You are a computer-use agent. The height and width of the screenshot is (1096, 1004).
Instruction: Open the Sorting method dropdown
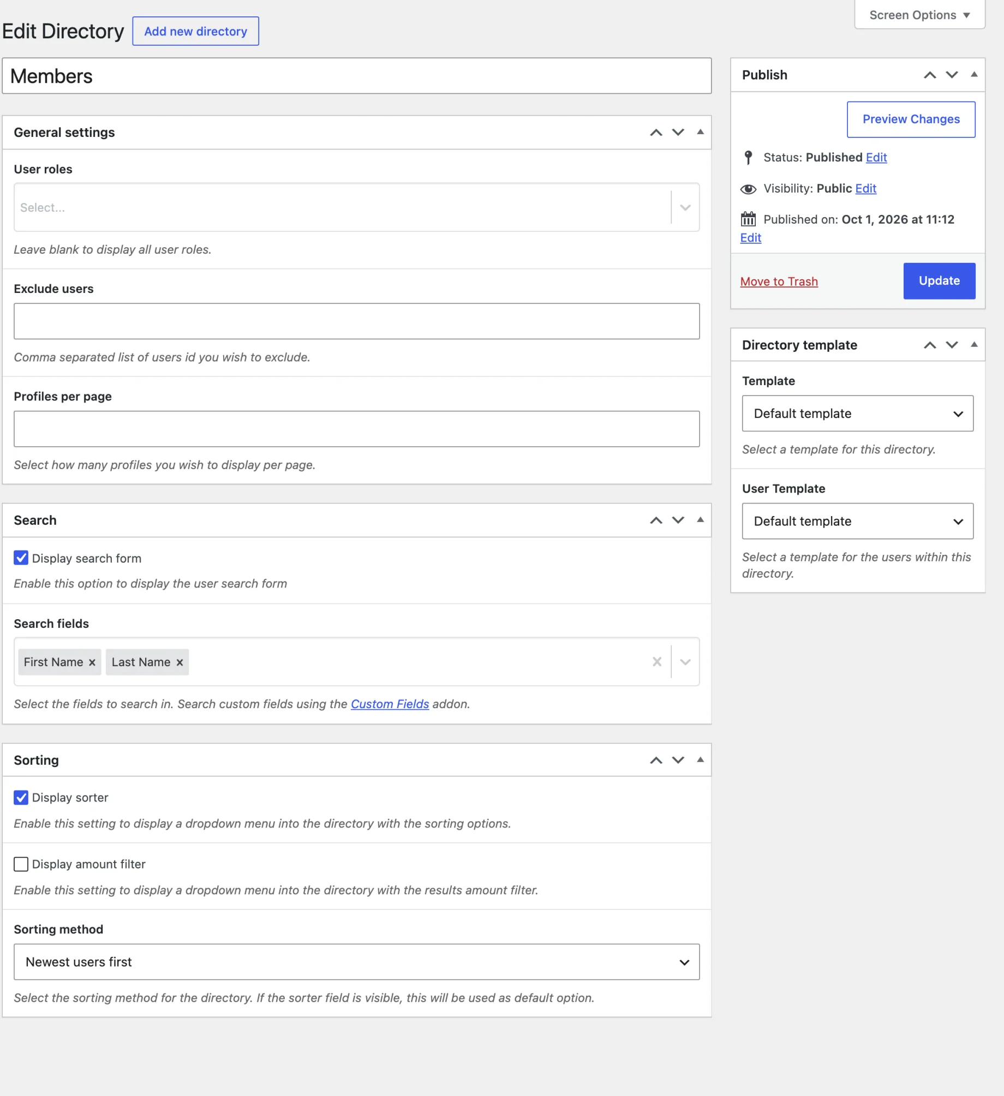(357, 962)
